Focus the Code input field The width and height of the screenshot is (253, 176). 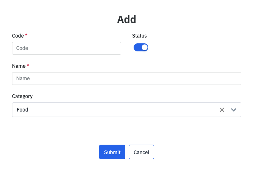click(x=66, y=48)
